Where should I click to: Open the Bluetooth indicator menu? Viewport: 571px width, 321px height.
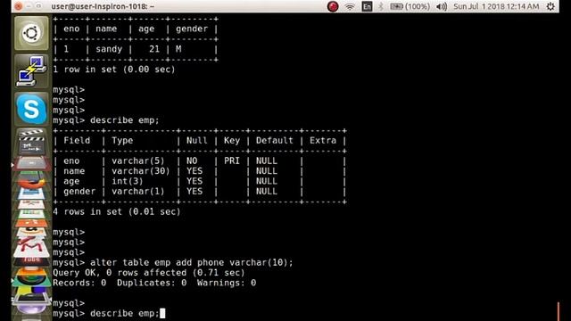[x=381, y=6]
